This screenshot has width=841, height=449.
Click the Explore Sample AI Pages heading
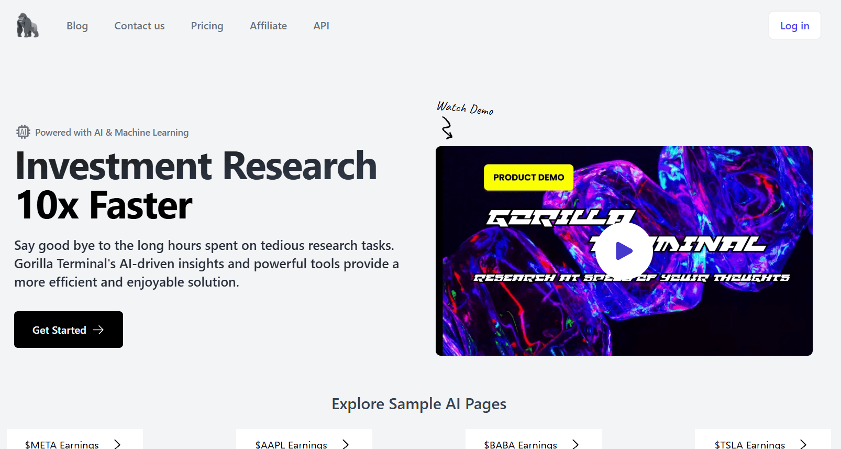[x=419, y=404]
